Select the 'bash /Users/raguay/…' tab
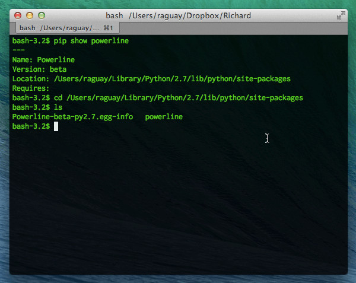356x283 pixels. (67, 28)
